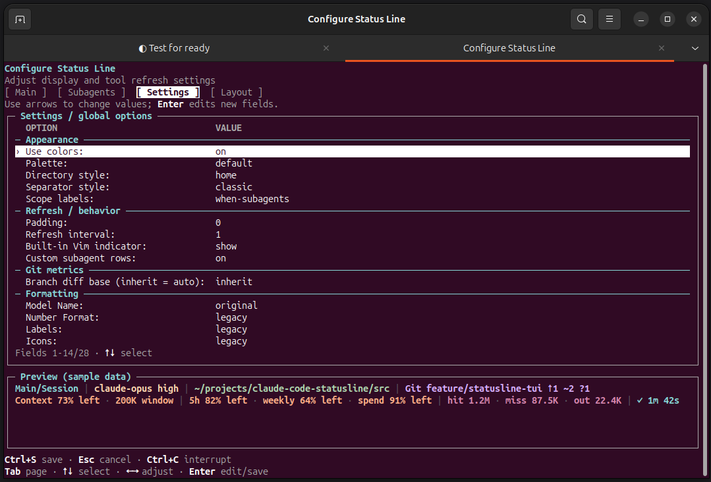Click the 'Ctrl+S save' hint

point(34,460)
